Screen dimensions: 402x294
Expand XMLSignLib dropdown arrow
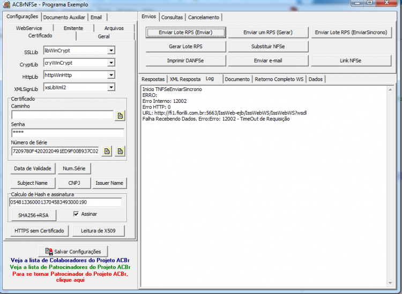coord(111,87)
